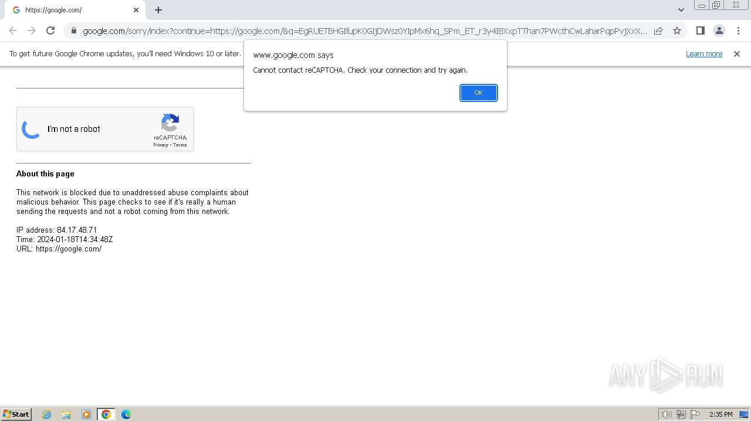Open File Explorer from taskbar

point(66,414)
